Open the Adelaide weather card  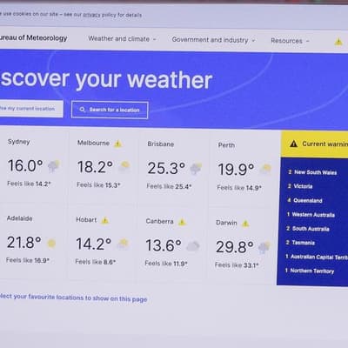[33, 241]
